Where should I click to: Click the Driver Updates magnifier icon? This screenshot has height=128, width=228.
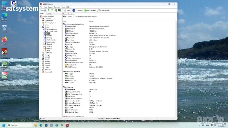(x=98, y=10)
